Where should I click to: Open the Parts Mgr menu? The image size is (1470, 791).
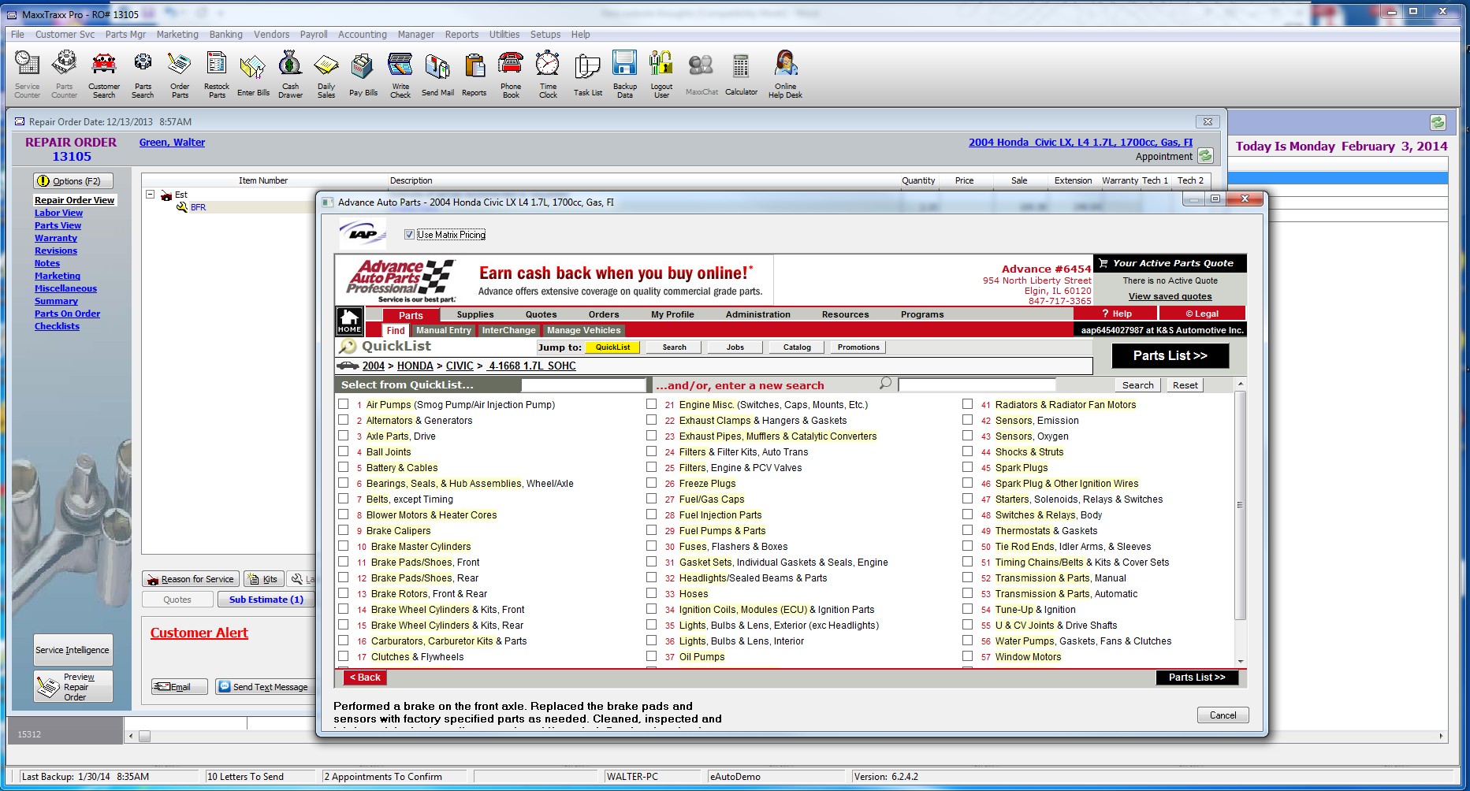(x=125, y=34)
